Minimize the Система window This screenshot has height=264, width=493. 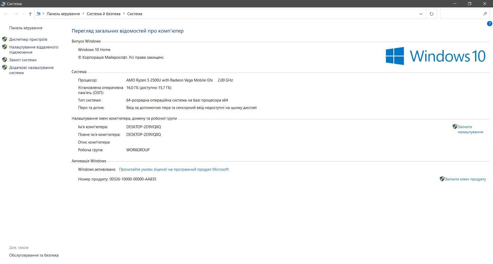[x=455, y=4]
